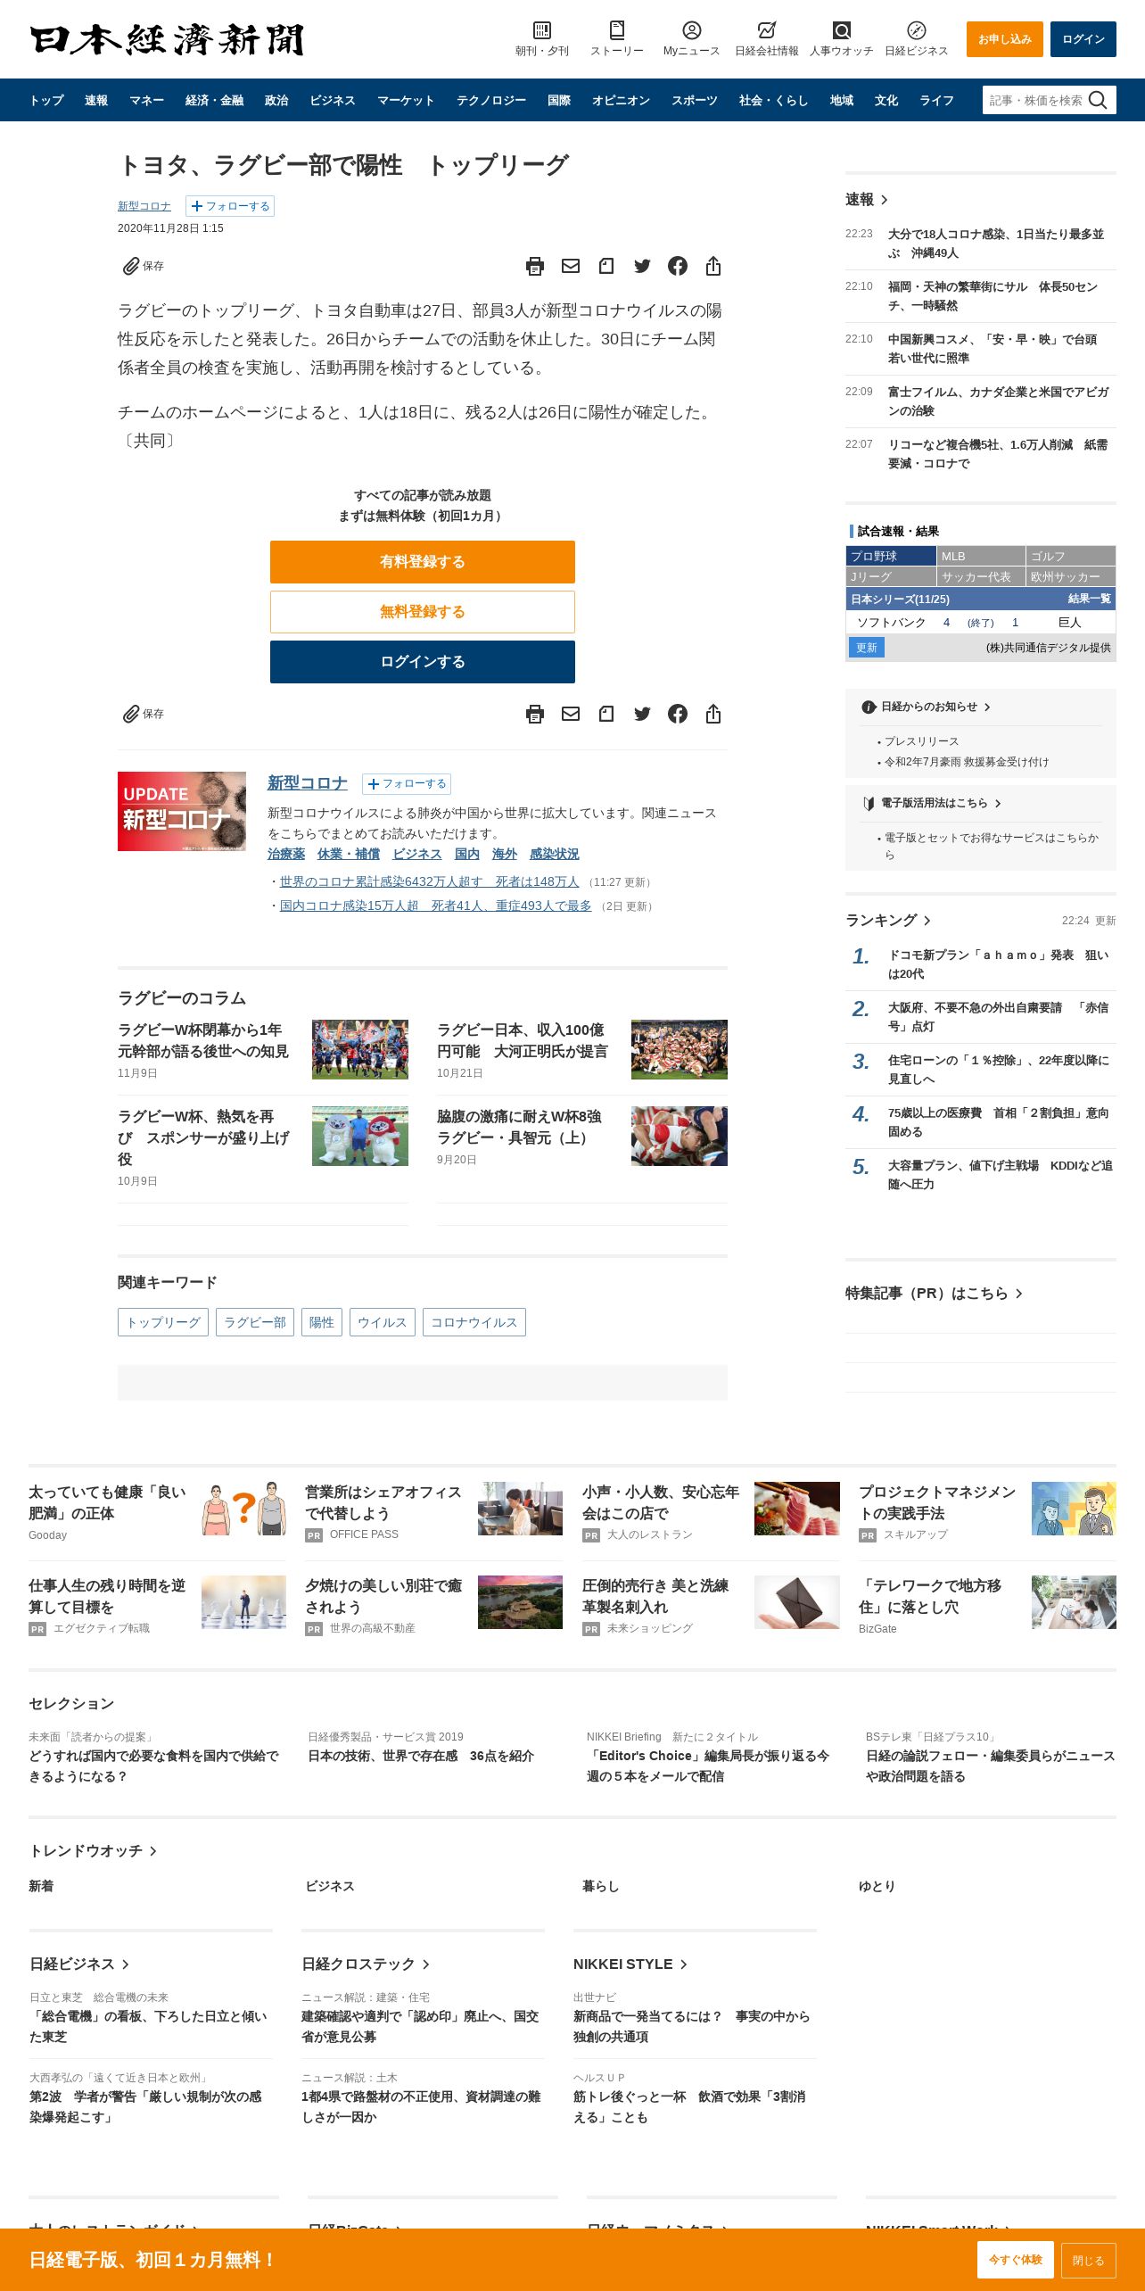Open the ストーリー icon in header
Image resolution: width=1145 pixels, height=2291 pixels.
(616, 29)
